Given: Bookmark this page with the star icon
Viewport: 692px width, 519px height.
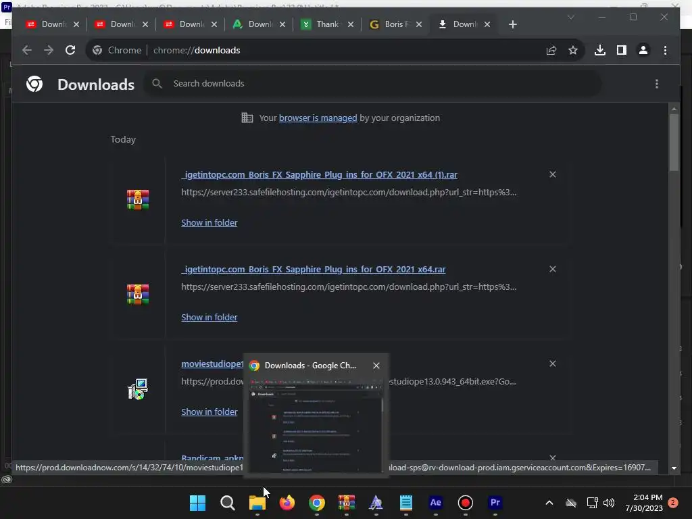Looking at the screenshot, I should pyautogui.click(x=573, y=50).
